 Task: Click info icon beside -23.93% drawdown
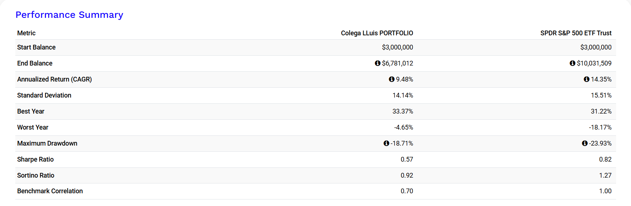tap(585, 143)
